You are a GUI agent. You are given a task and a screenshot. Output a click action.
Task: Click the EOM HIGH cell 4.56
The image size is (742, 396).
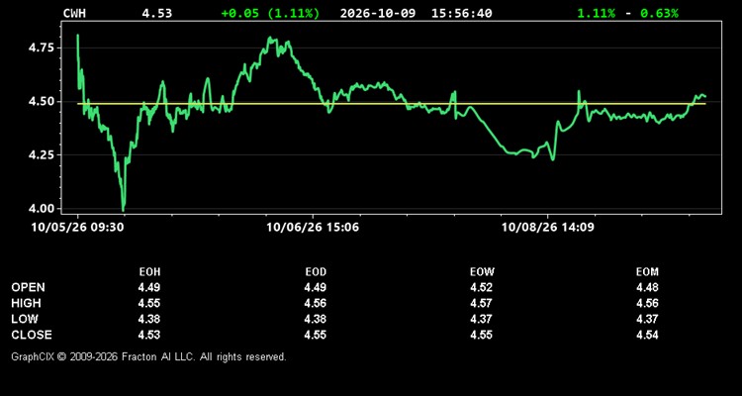pyautogui.click(x=647, y=303)
